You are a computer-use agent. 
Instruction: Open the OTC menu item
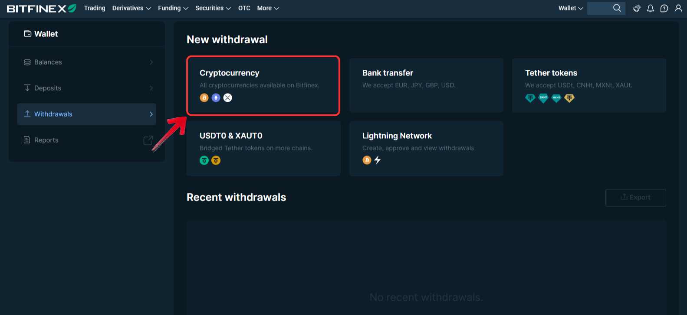pos(244,8)
